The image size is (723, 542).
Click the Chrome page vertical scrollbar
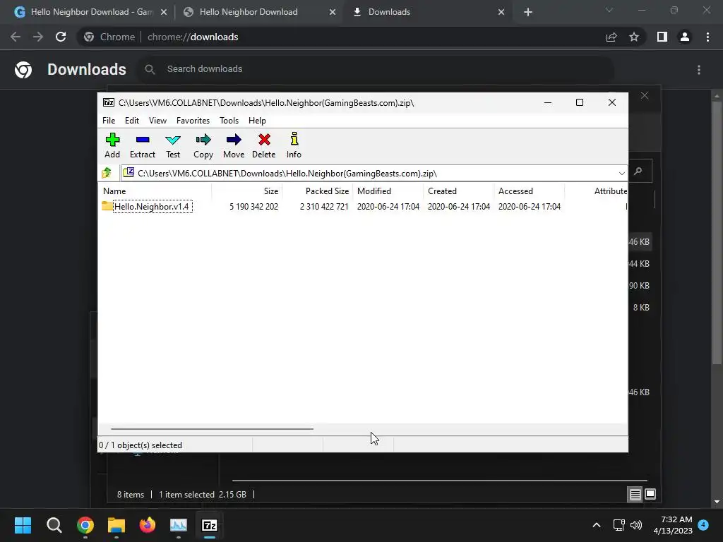717,233
